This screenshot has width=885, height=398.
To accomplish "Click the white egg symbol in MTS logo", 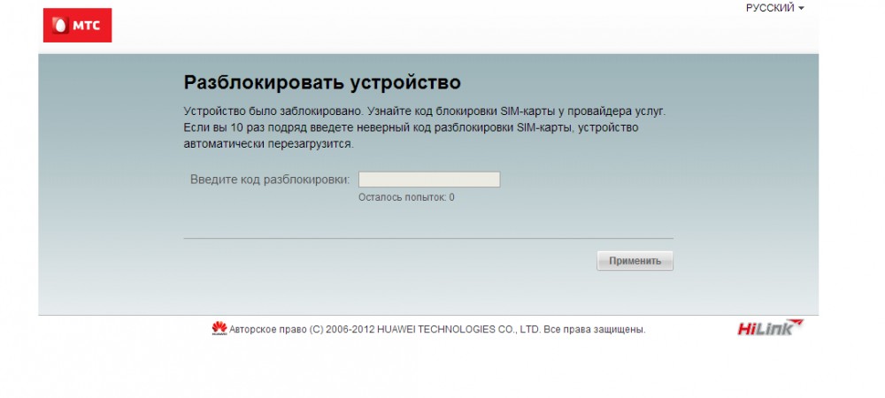I will click(x=61, y=26).
